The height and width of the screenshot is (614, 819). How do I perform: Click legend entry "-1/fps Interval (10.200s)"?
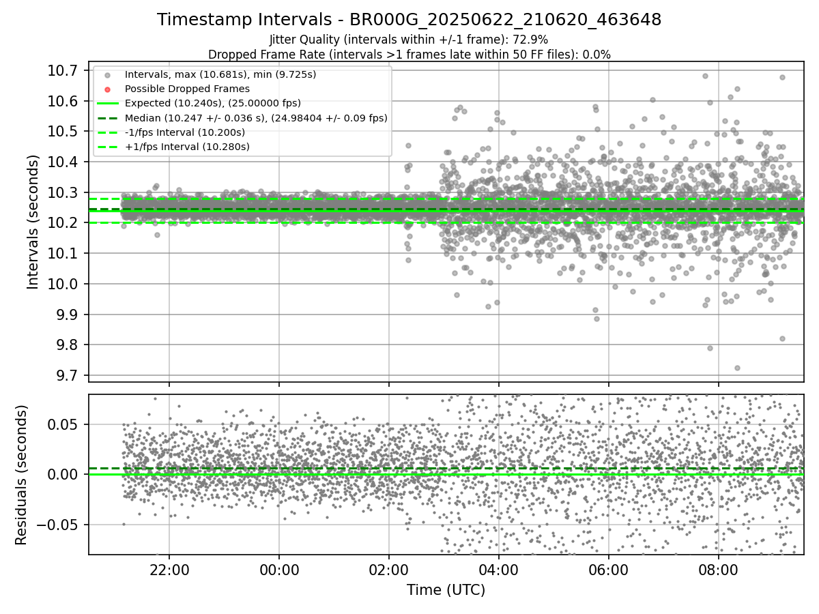click(x=185, y=132)
